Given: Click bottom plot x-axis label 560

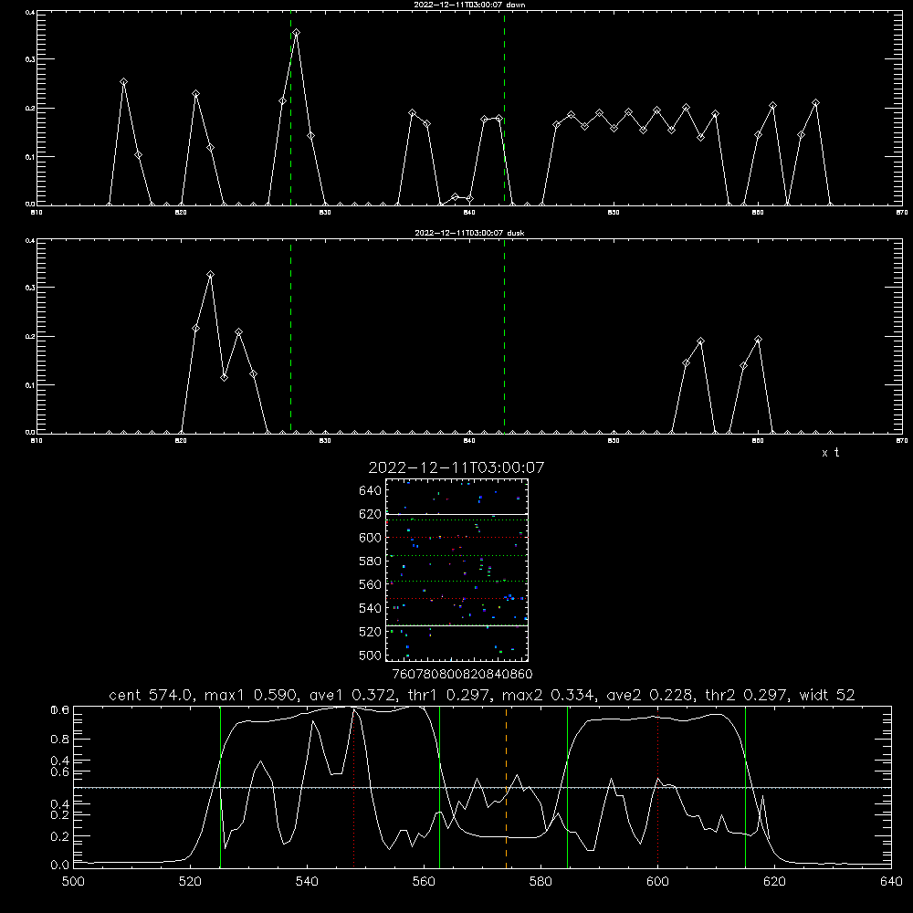Looking at the screenshot, I should 424,882.
